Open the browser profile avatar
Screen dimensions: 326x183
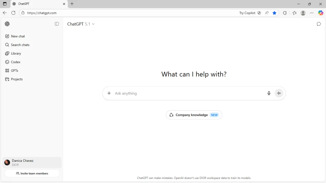tap(303, 13)
